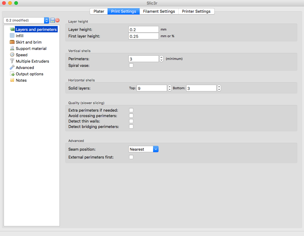Enable the Spiral vase checkbox

131,65
